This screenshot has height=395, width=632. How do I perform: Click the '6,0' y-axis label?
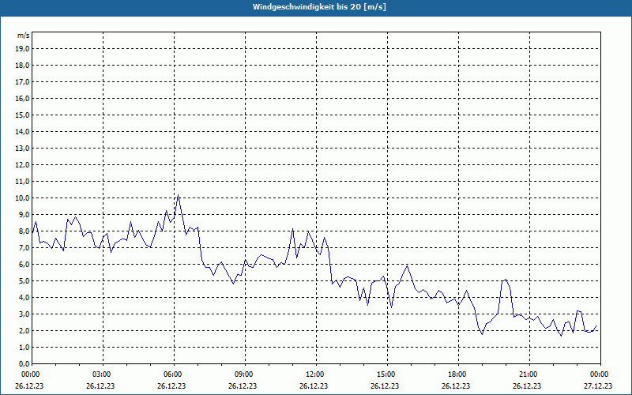point(24,264)
